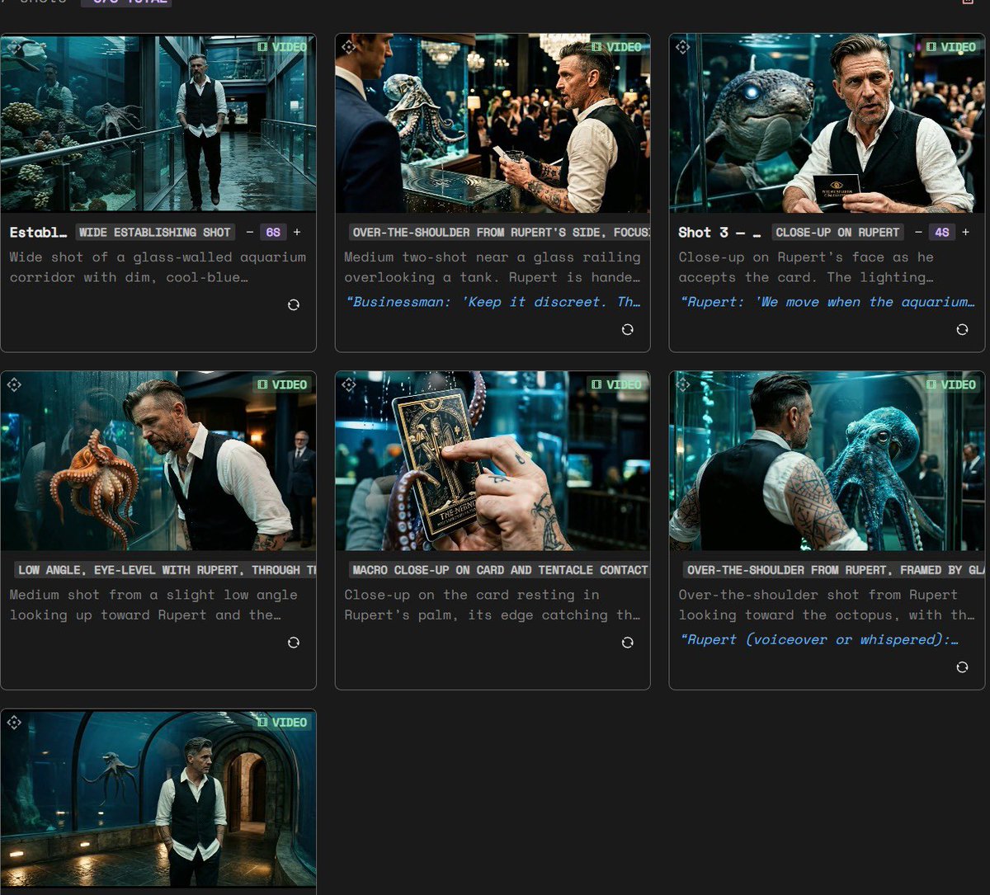Open the WIDE ESTABLISHING SHOT type tag
Screen dimensions: 990x895
click(155, 233)
